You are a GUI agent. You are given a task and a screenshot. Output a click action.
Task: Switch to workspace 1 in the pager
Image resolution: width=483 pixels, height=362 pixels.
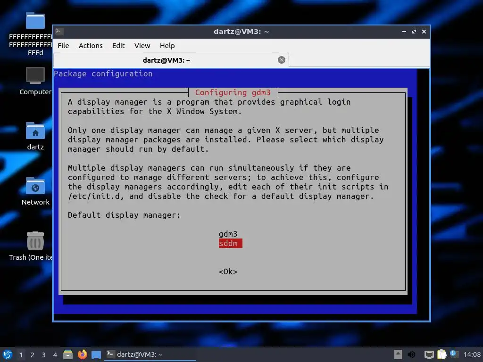coord(21,355)
